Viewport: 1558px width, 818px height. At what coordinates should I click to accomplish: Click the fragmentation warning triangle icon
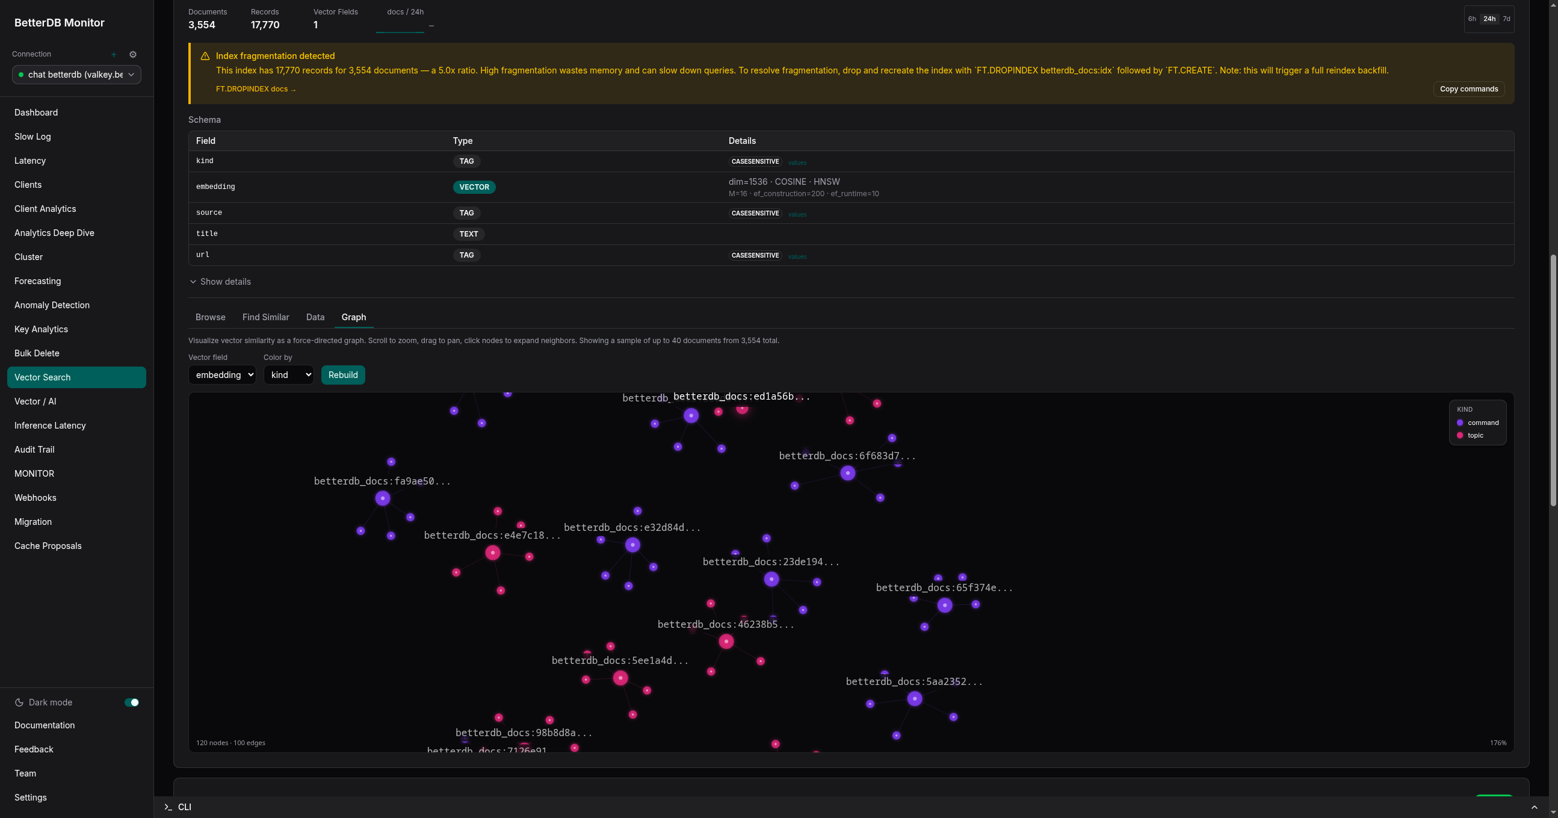tap(205, 55)
